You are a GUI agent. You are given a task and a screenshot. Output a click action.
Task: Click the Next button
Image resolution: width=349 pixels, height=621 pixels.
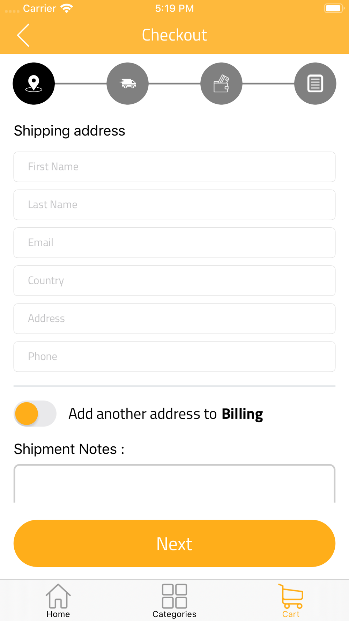coord(174,543)
